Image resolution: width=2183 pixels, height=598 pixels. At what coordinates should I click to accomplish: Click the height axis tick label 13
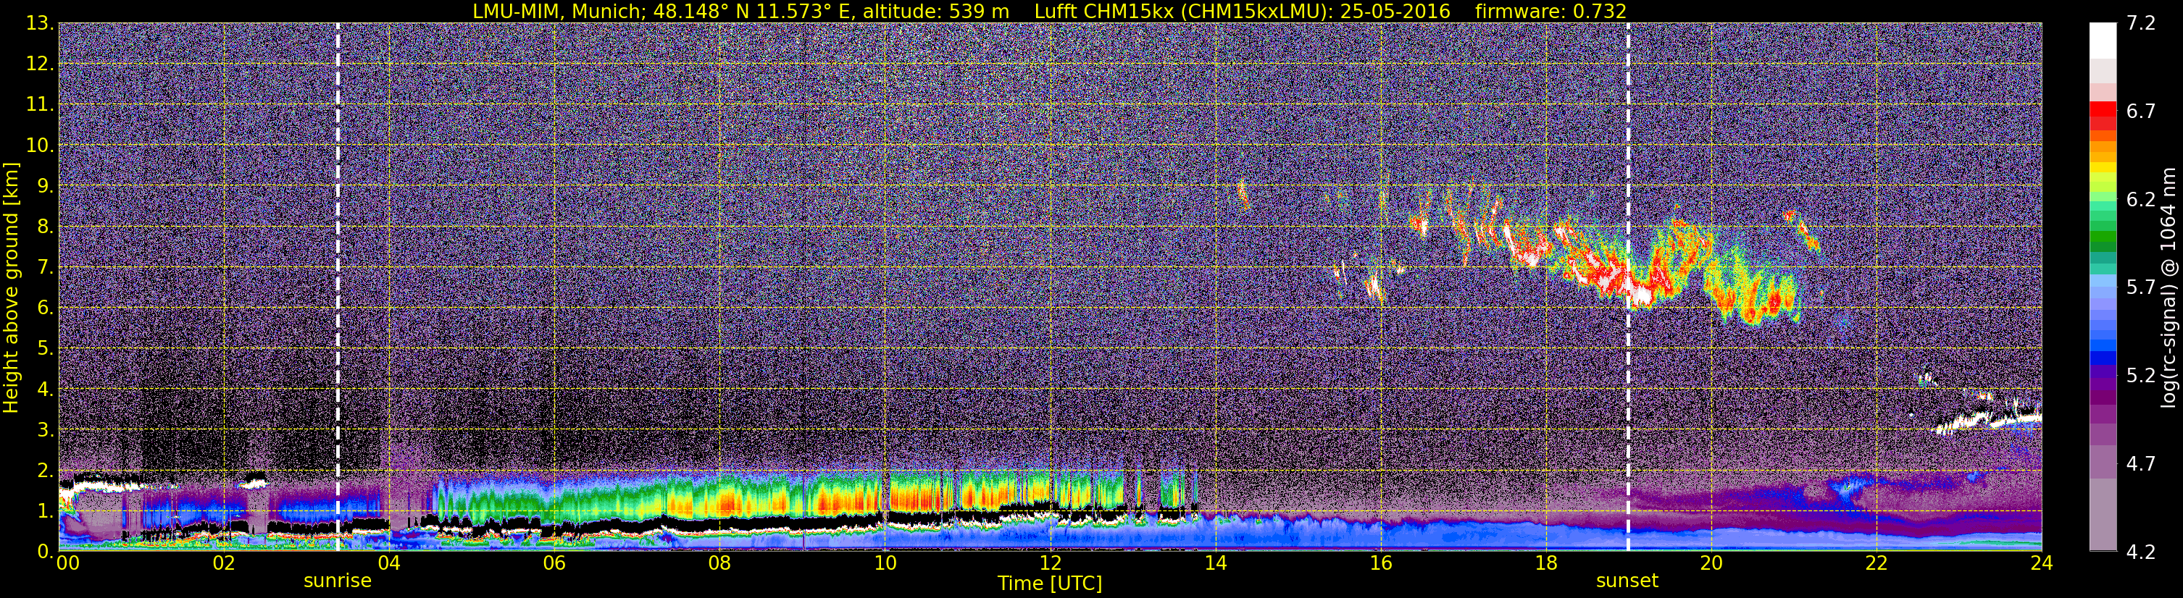[x=39, y=23]
